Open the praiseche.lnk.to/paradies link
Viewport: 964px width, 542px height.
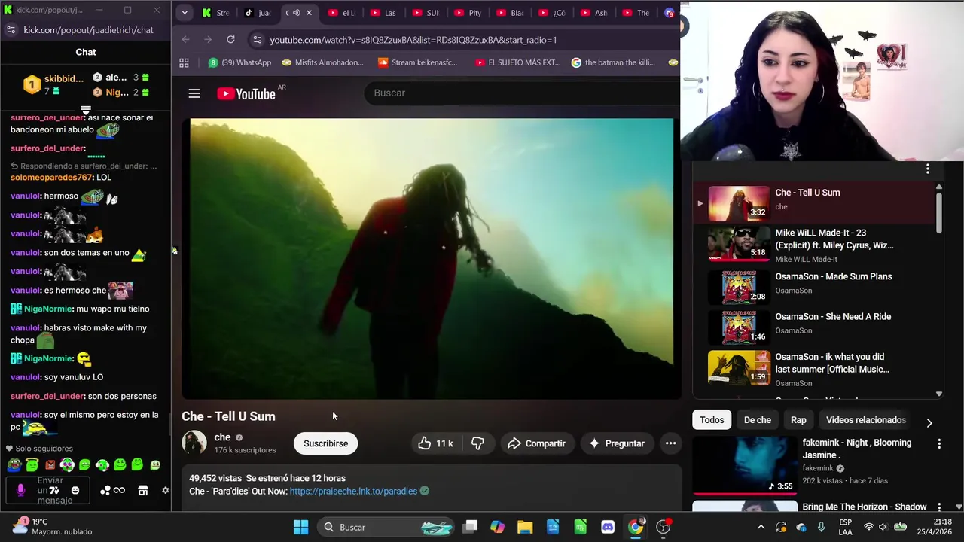point(353,491)
